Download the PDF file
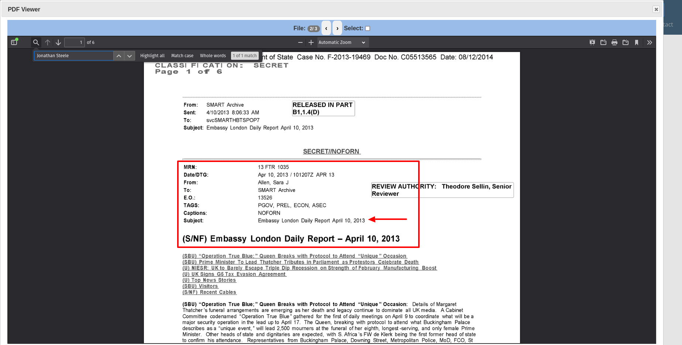Screen dimensions: 682x345 tap(626, 42)
